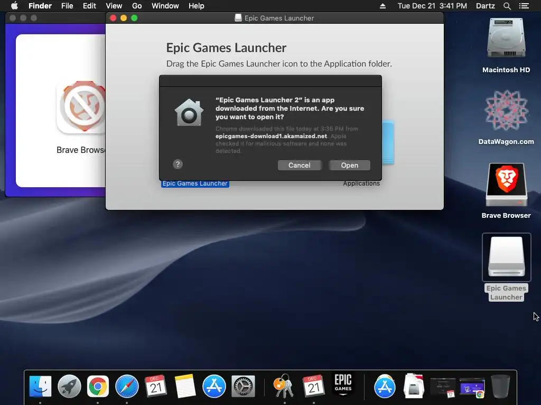Open the Help menu

click(x=197, y=6)
